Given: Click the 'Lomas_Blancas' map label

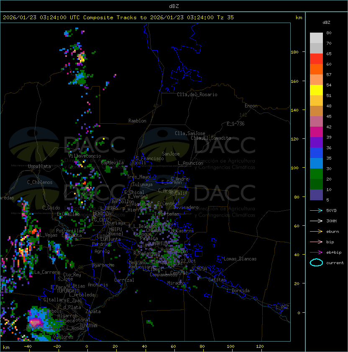Looking at the screenshot, I should tap(240, 259).
